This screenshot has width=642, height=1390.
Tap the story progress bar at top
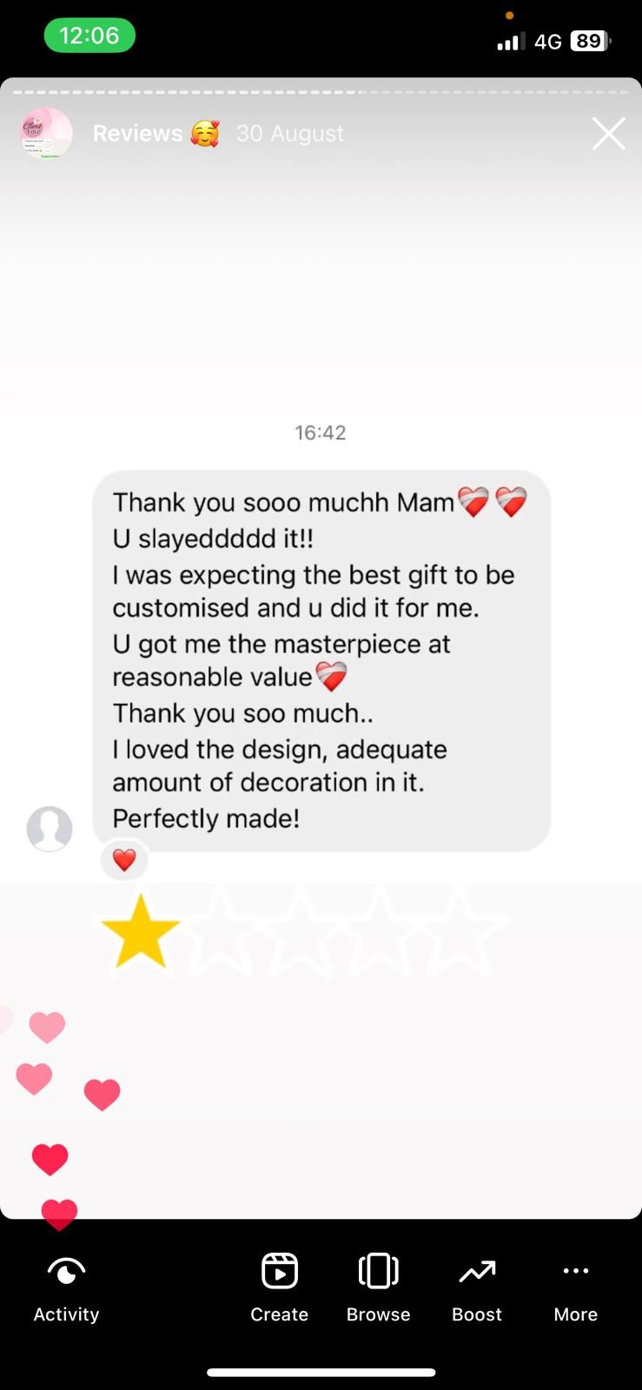(x=321, y=91)
